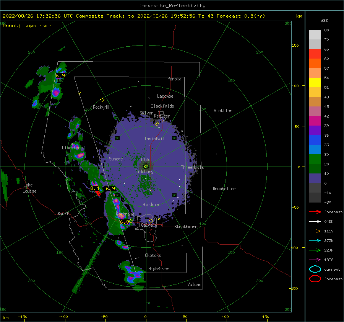344x322 pixels.
Task: Click the 70 dBZ light gray swatch
Action: 315,35
